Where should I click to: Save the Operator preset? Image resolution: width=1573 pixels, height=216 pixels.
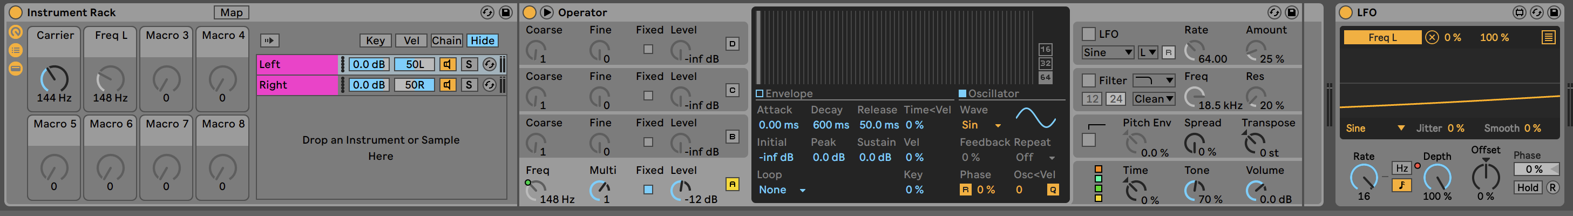tap(1292, 12)
